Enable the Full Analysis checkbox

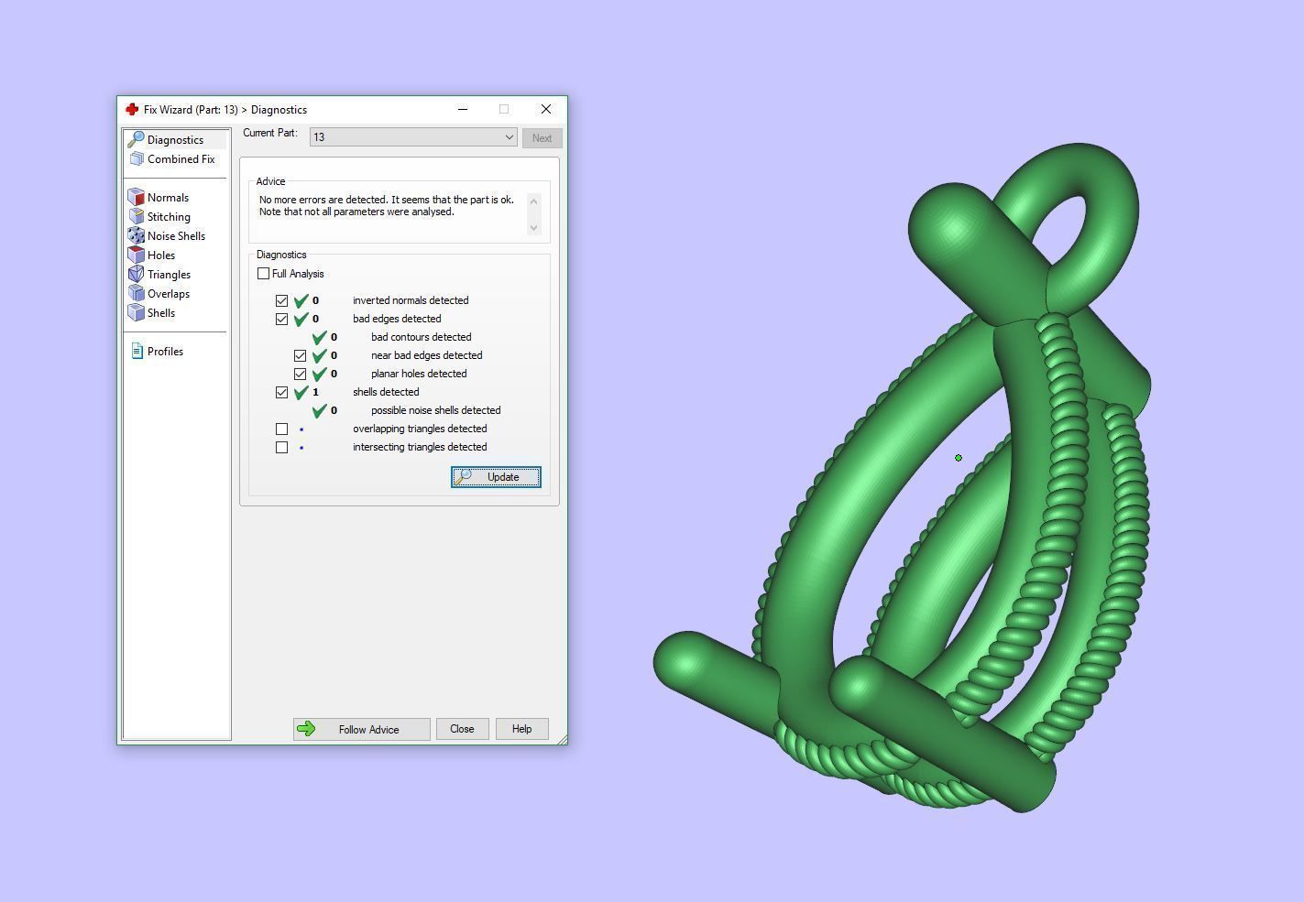[264, 273]
